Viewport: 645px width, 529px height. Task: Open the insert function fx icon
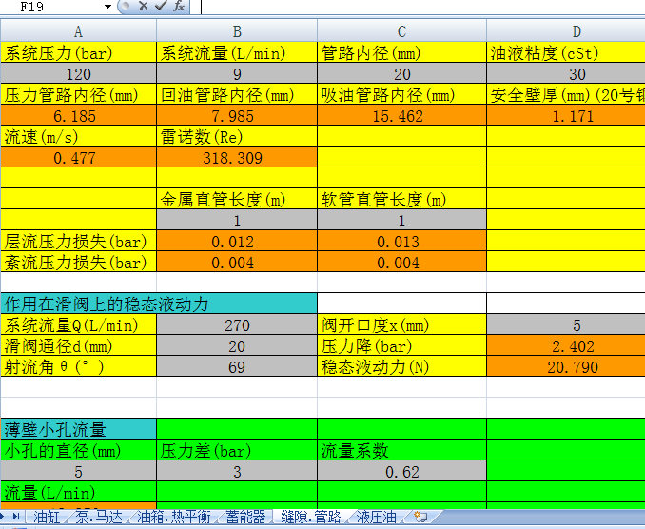(x=179, y=6)
